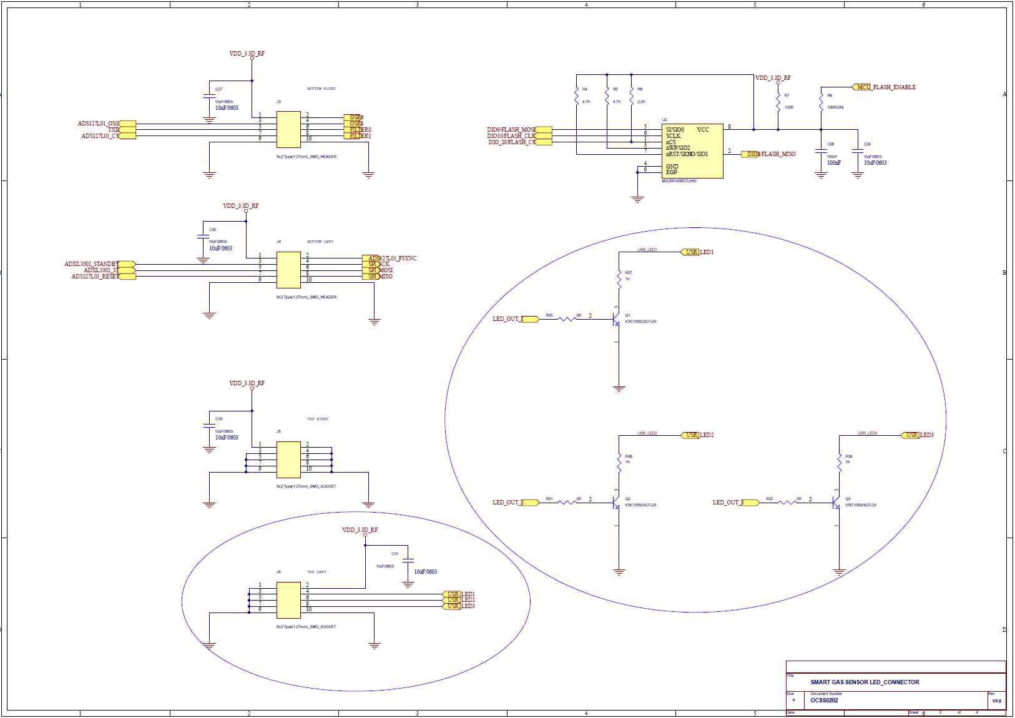Click the SPI_SCK port label
Image resolution: width=1015 pixels, height=718 pixels.
376,264
